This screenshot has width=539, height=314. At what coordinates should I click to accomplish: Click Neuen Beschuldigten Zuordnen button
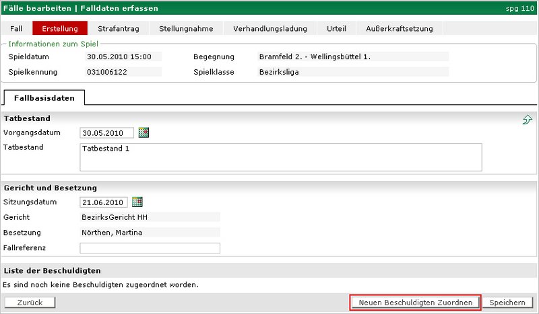click(416, 303)
